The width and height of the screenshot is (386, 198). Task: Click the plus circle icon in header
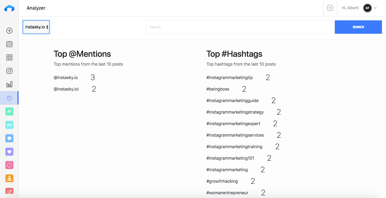point(330,8)
